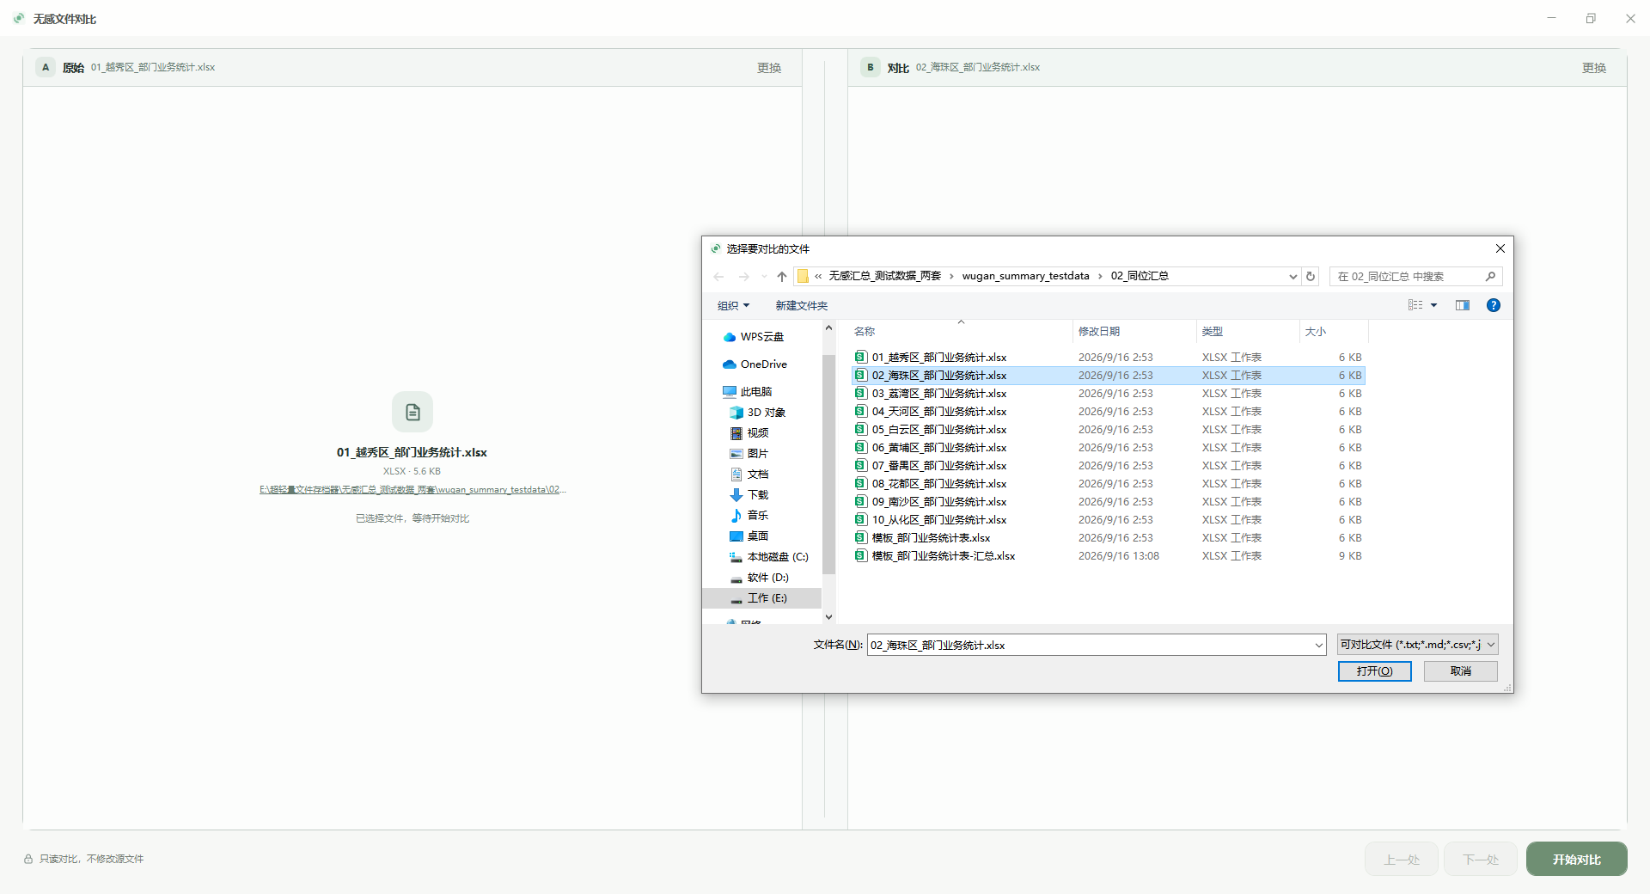Click the Forward navigation arrow in the file dialog
The height and width of the screenshot is (894, 1650).
tap(744, 276)
